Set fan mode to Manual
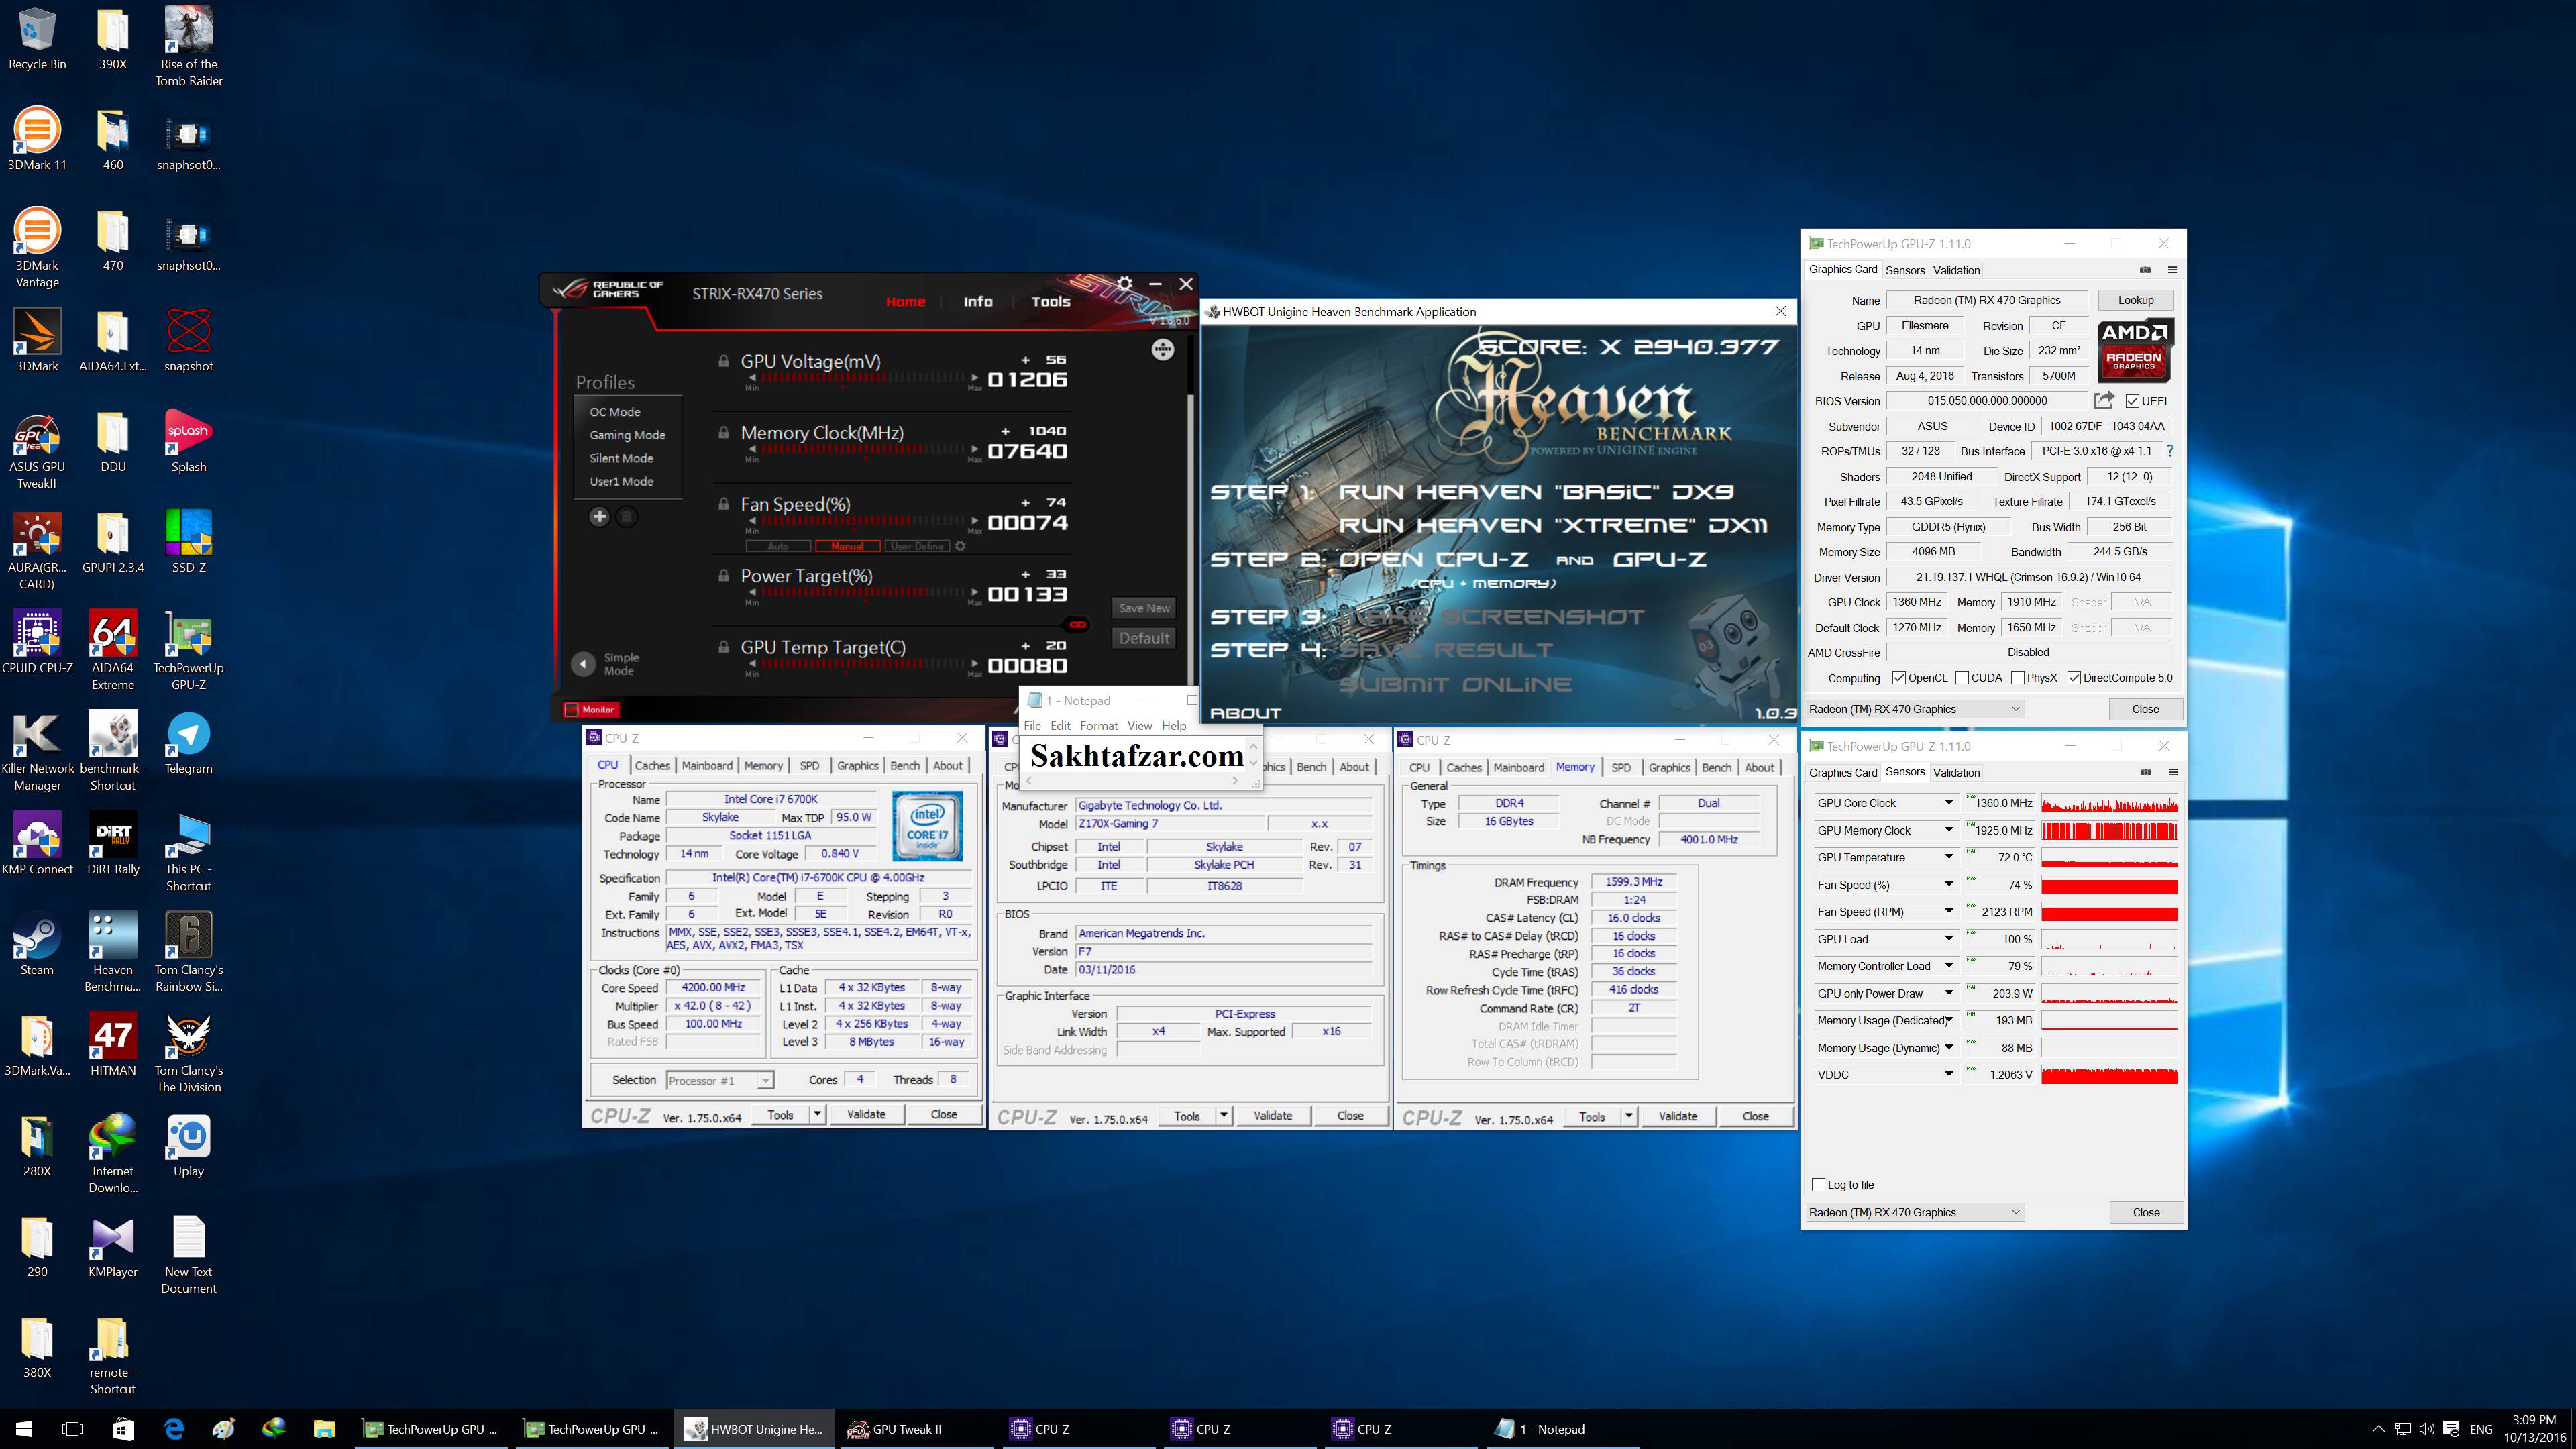2576x1449 pixels. point(847,546)
